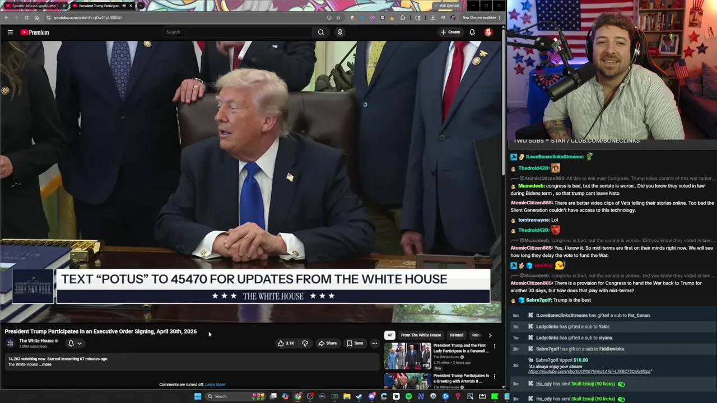Show more filter chips with arrow
Screen dimensions: 717x403
pos(490,335)
